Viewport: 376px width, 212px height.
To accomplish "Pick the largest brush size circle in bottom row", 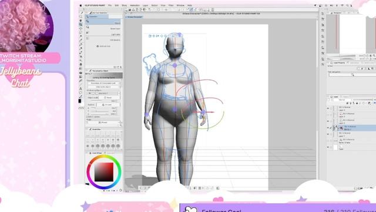I will tap(118, 145).
